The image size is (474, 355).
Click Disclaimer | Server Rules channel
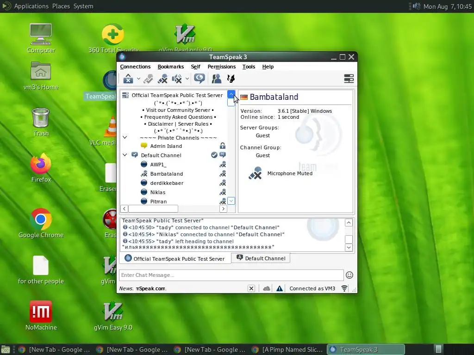[178, 124]
